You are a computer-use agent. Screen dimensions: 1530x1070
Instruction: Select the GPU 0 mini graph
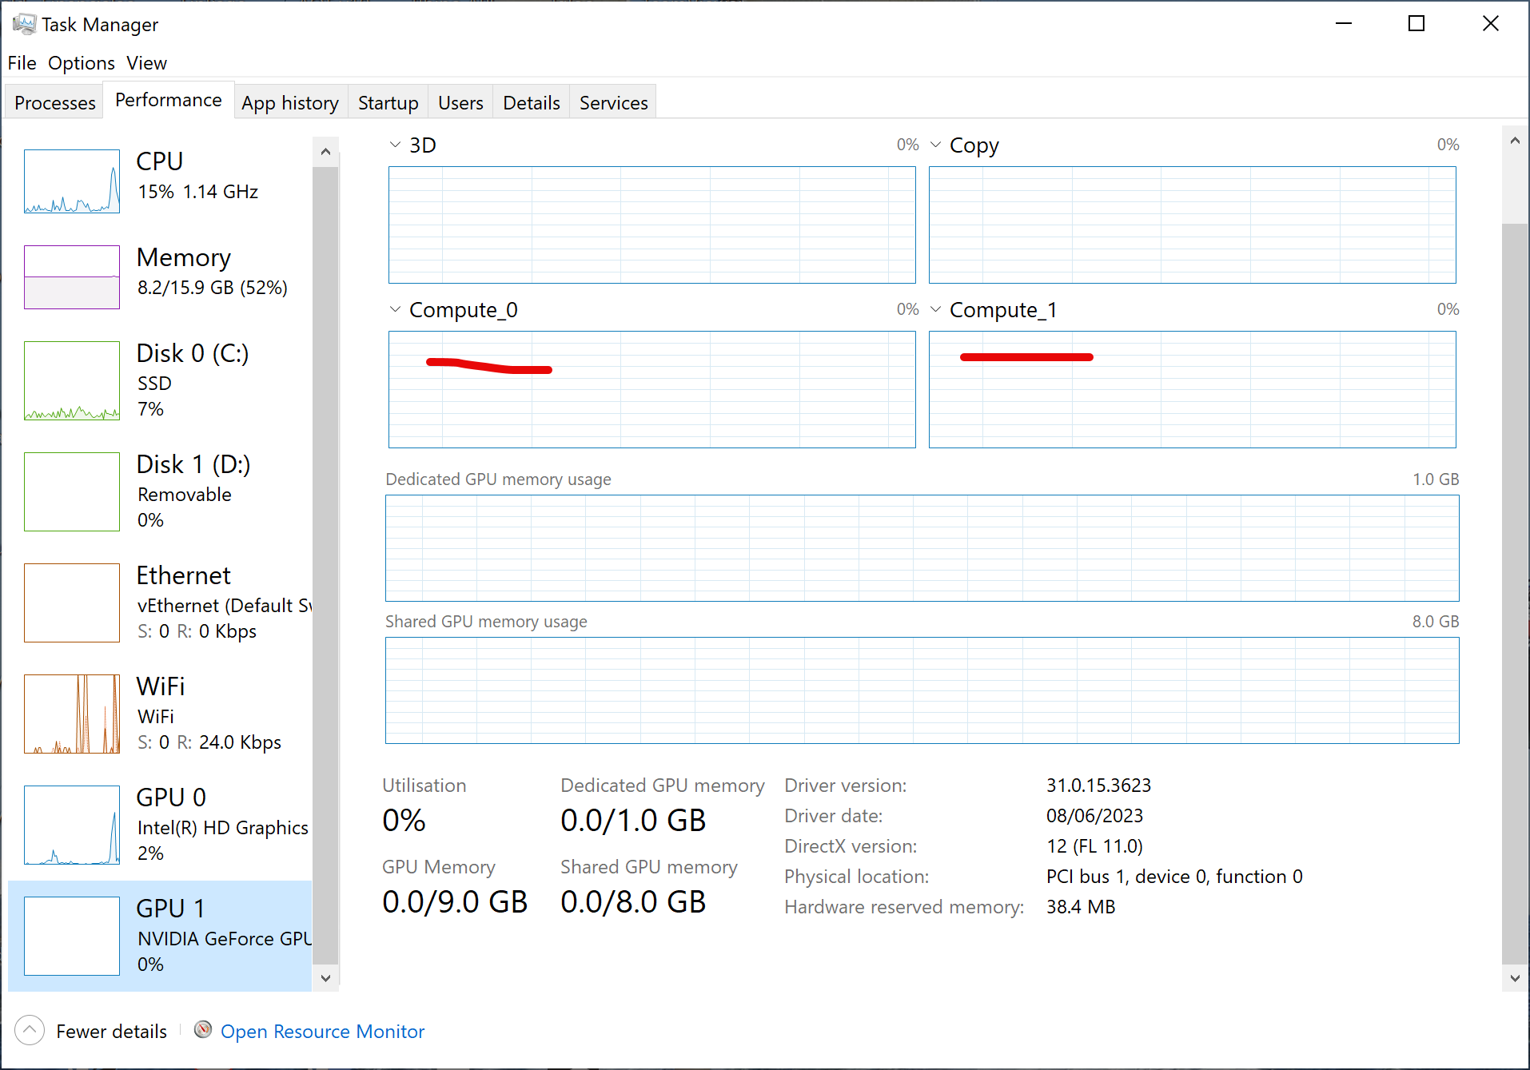(72, 825)
